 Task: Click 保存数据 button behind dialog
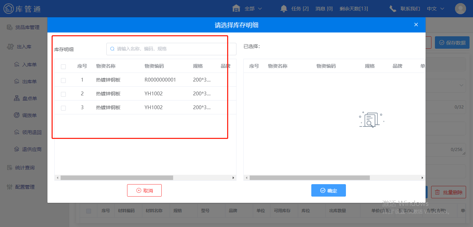[452, 42]
